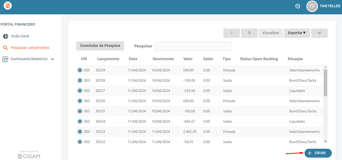Open Construtor de Pesquisa

point(100,46)
